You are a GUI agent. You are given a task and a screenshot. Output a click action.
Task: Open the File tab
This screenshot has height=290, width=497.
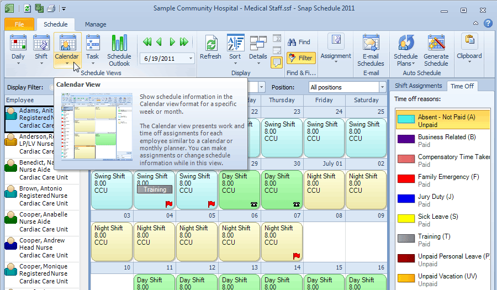tap(19, 24)
